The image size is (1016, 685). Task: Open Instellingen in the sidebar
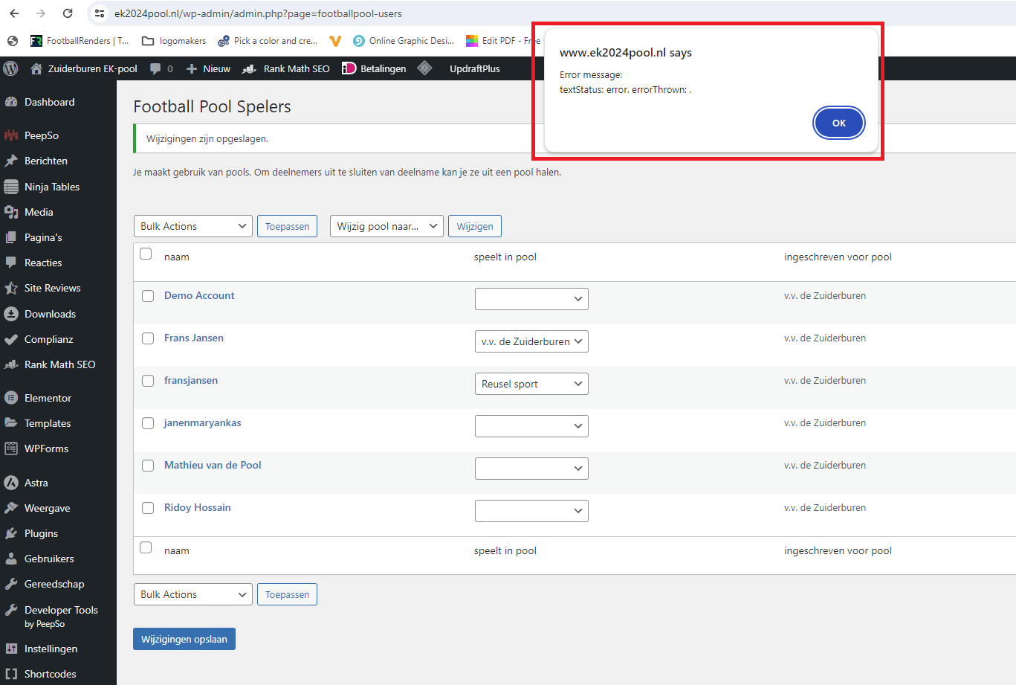(x=58, y=649)
